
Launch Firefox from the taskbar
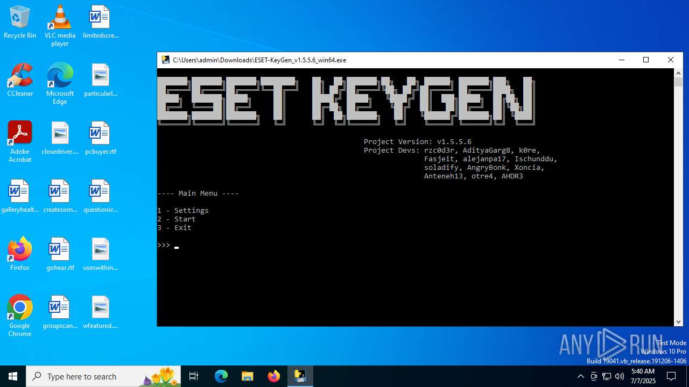coord(274,376)
